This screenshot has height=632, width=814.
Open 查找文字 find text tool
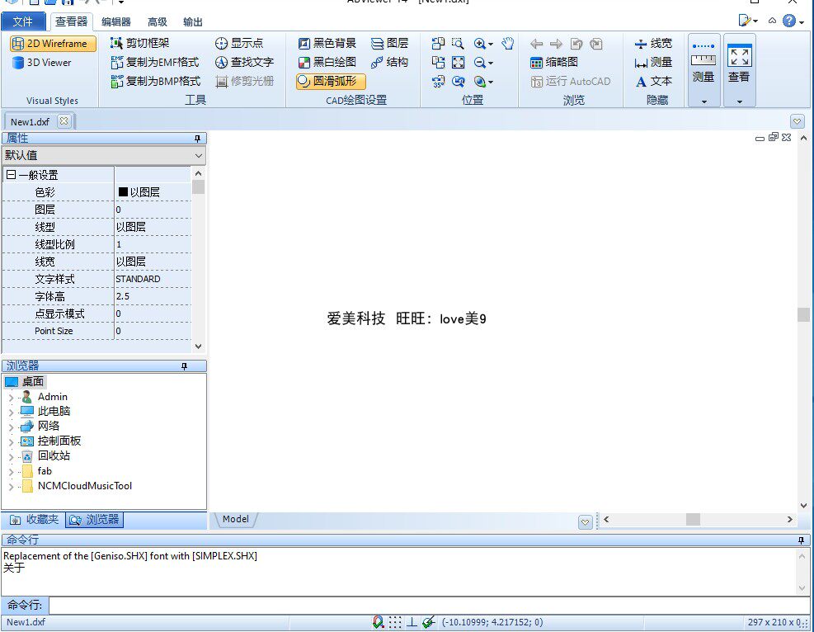244,63
